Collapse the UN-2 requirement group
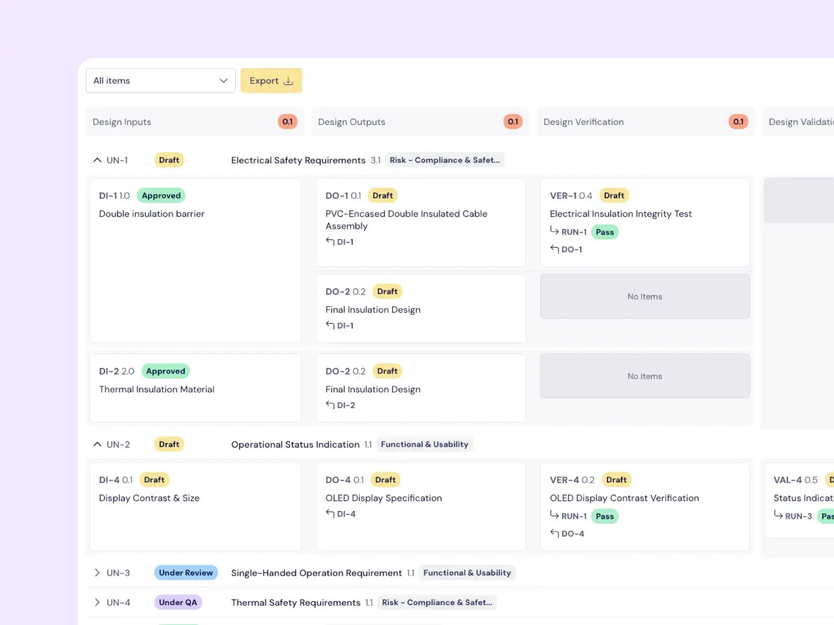834x625 pixels. coord(97,444)
